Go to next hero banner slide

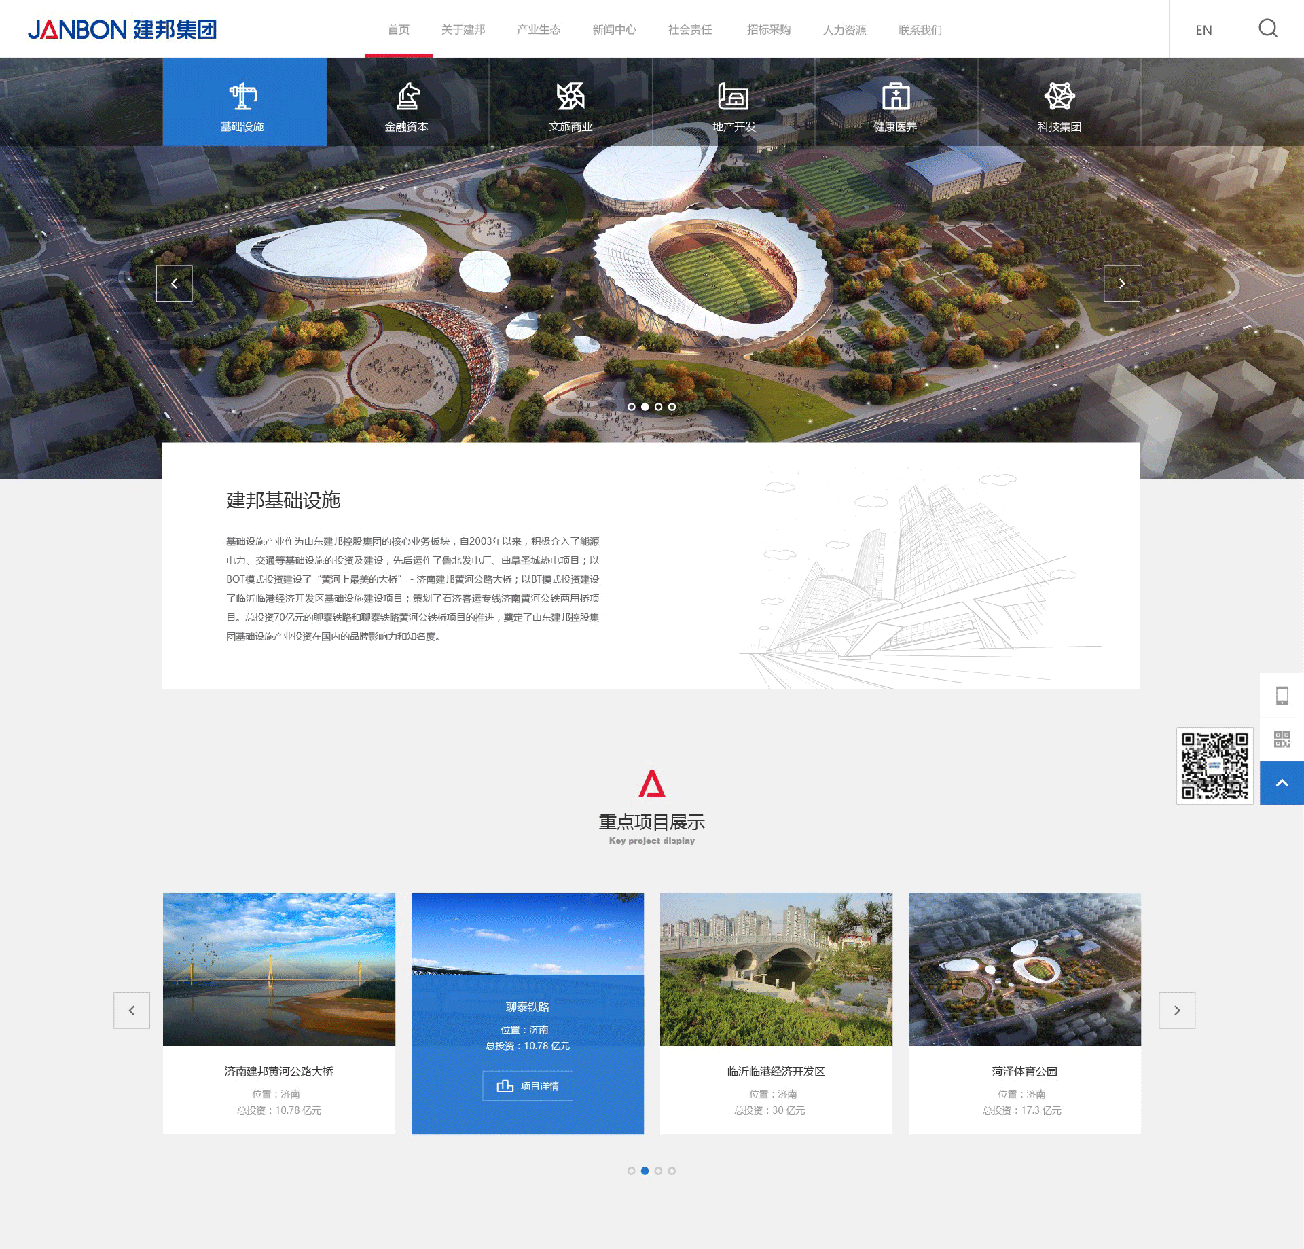(x=1121, y=283)
